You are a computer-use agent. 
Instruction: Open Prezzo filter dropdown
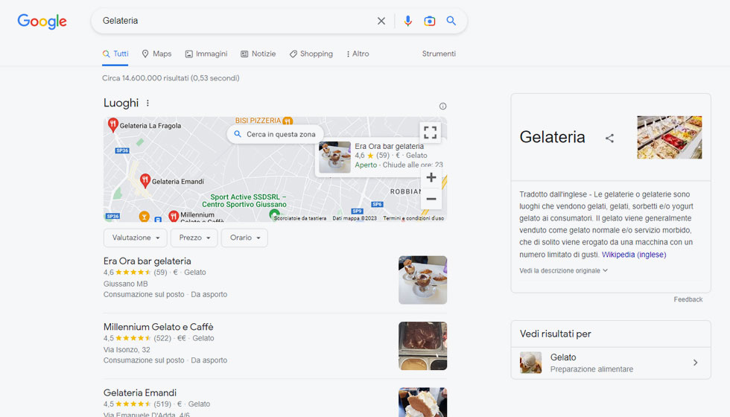(x=194, y=238)
